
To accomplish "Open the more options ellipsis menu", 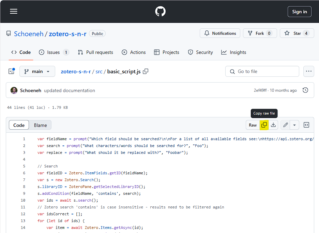I will pyautogui.click(x=309, y=71).
